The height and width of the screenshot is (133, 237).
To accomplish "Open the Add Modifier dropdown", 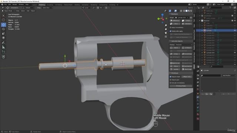I will pos(228,75).
